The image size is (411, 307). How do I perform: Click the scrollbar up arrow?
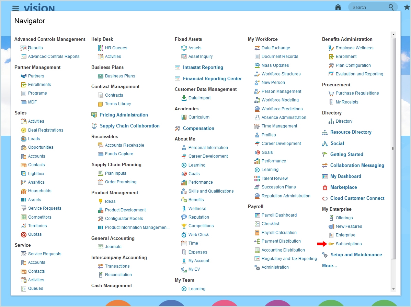click(x=393, y=35)
